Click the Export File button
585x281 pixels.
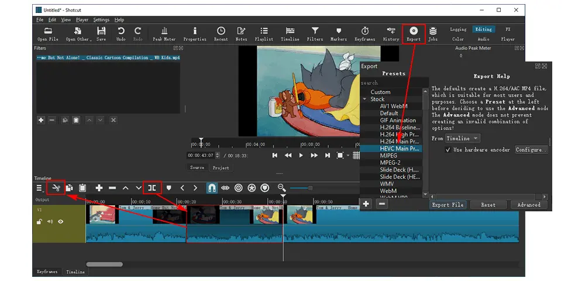click(x=448, y=204)
